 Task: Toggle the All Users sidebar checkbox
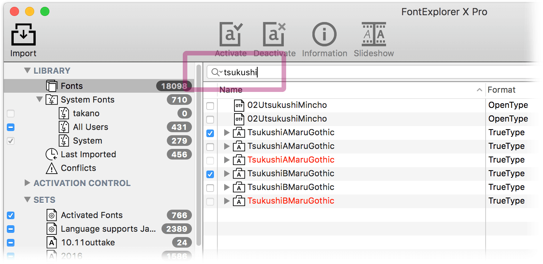[x=11, y=127]
